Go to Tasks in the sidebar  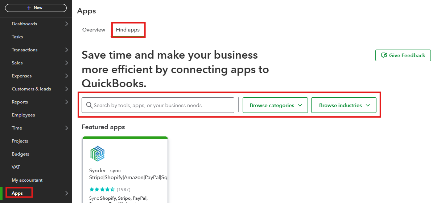click(x=17, y=37)
